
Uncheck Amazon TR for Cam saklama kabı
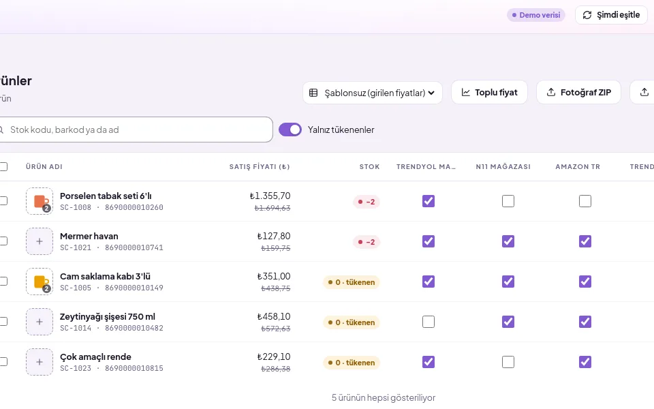pos(585,282)
